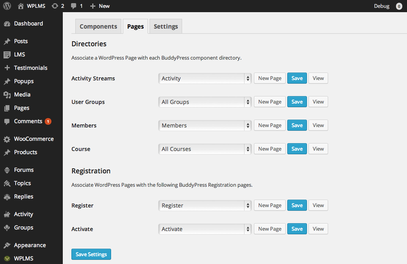
Task: Open the Appearance menu item
Action: coord(30,245)
